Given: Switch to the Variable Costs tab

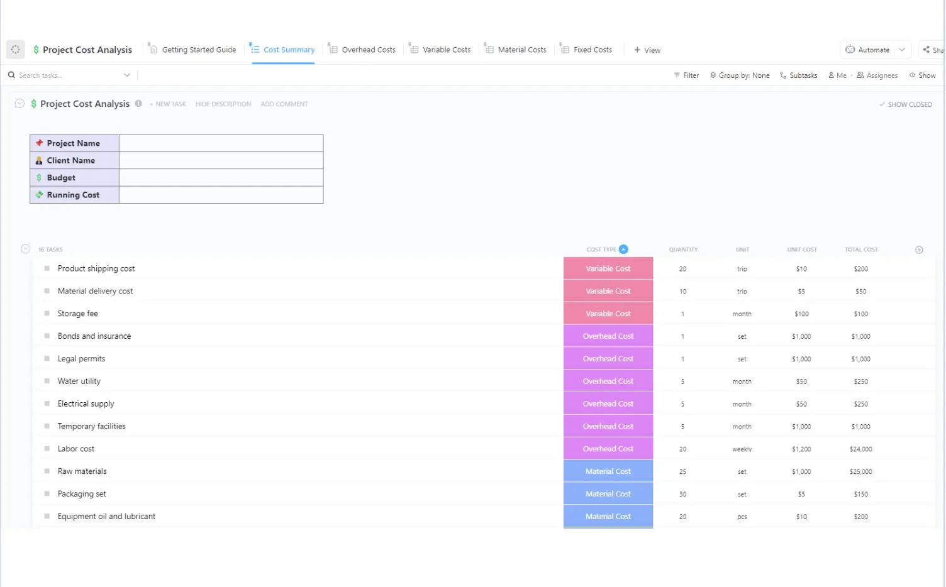Looking at the screenshot, I should coord(440,50).
